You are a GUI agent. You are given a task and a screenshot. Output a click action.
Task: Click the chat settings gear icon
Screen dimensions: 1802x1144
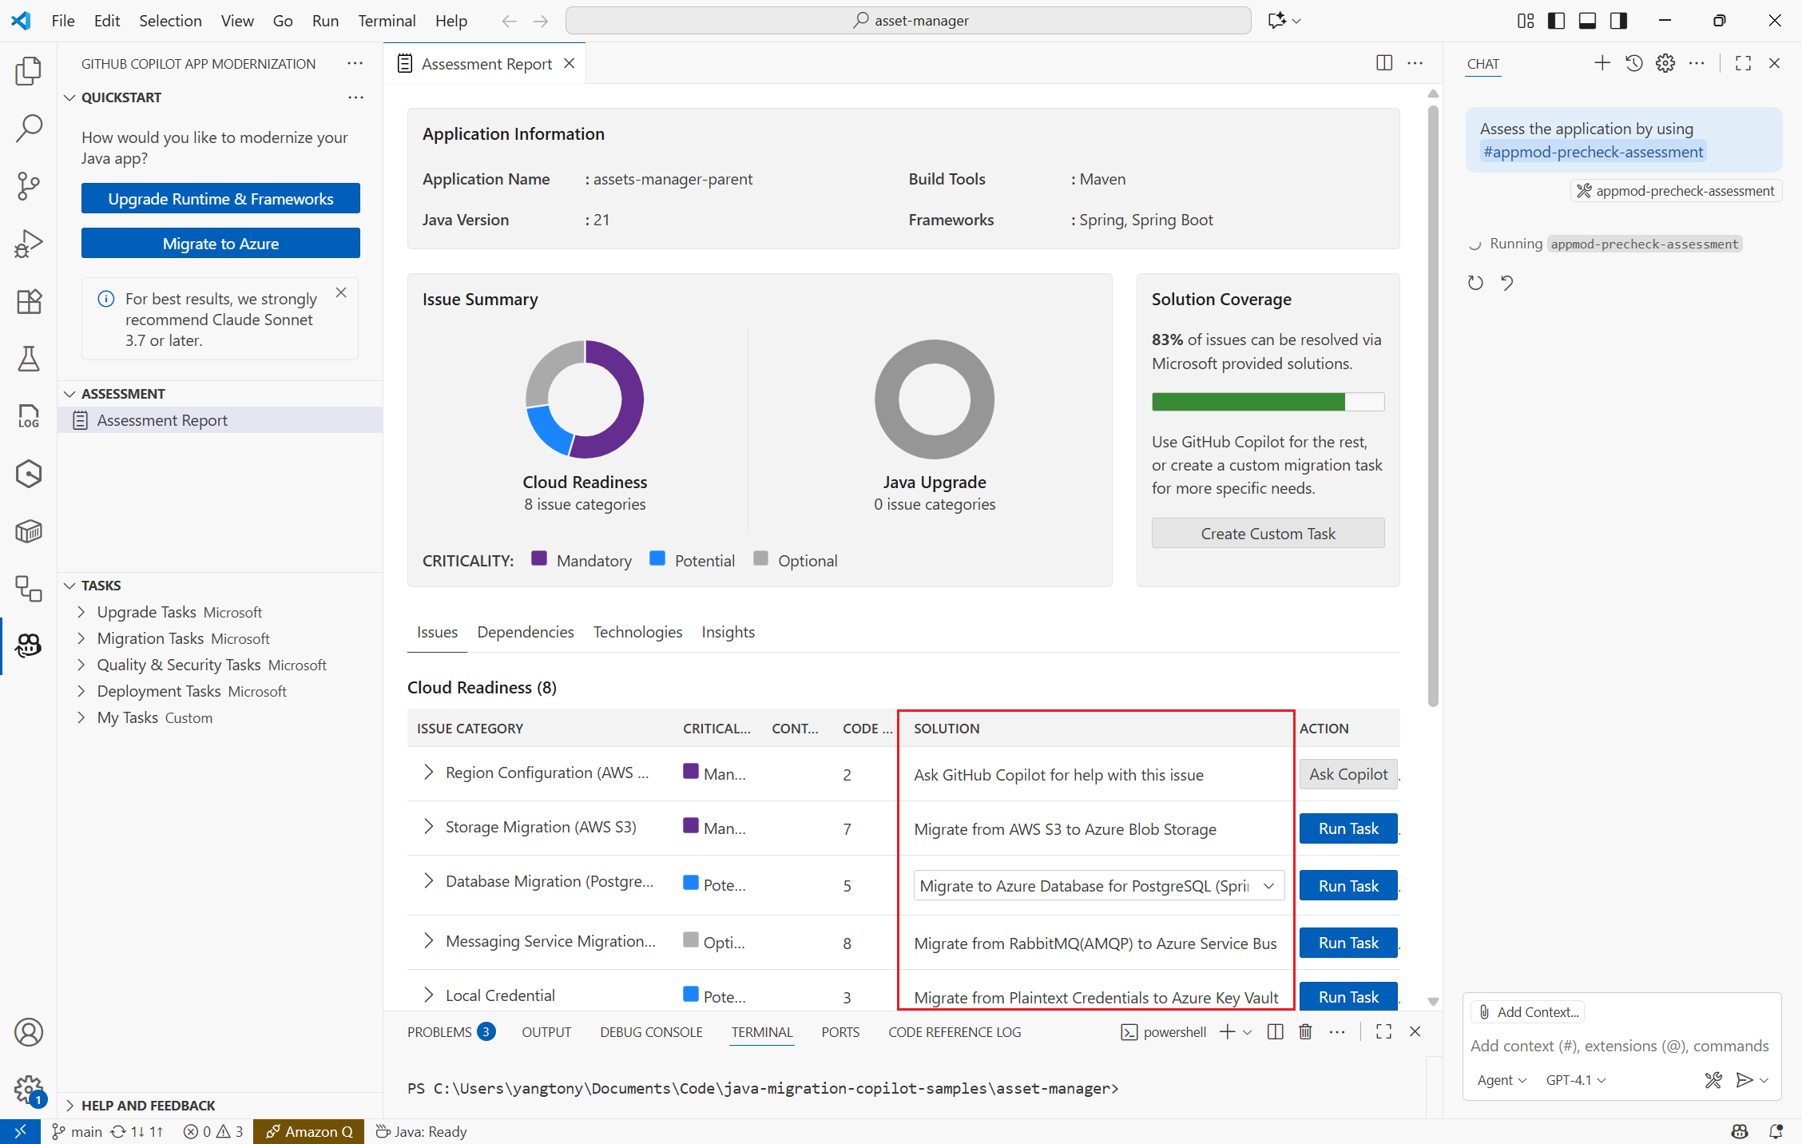tap(1665, 63)
